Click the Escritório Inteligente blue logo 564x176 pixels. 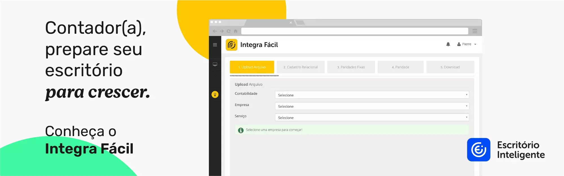coord(479,150)
